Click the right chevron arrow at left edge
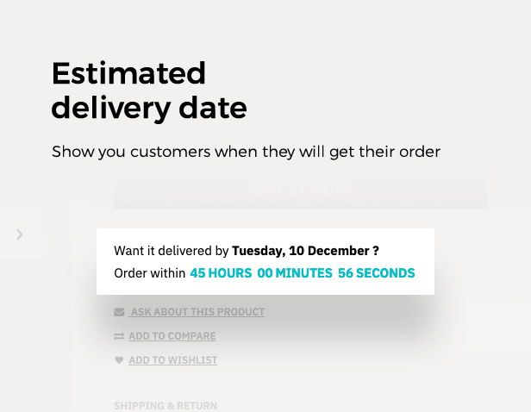The width and height of the screenshot is (531, 412). coord(20,234)
